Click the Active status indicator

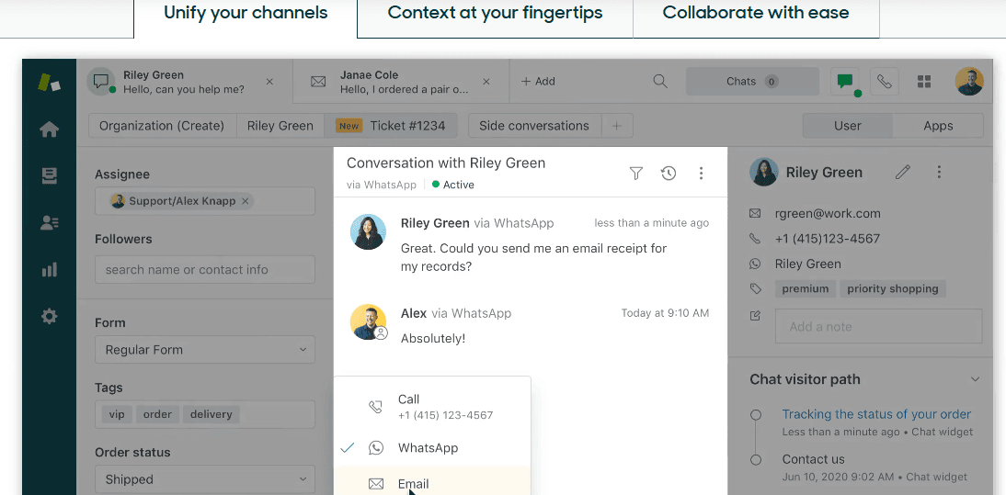coord(453,185)
